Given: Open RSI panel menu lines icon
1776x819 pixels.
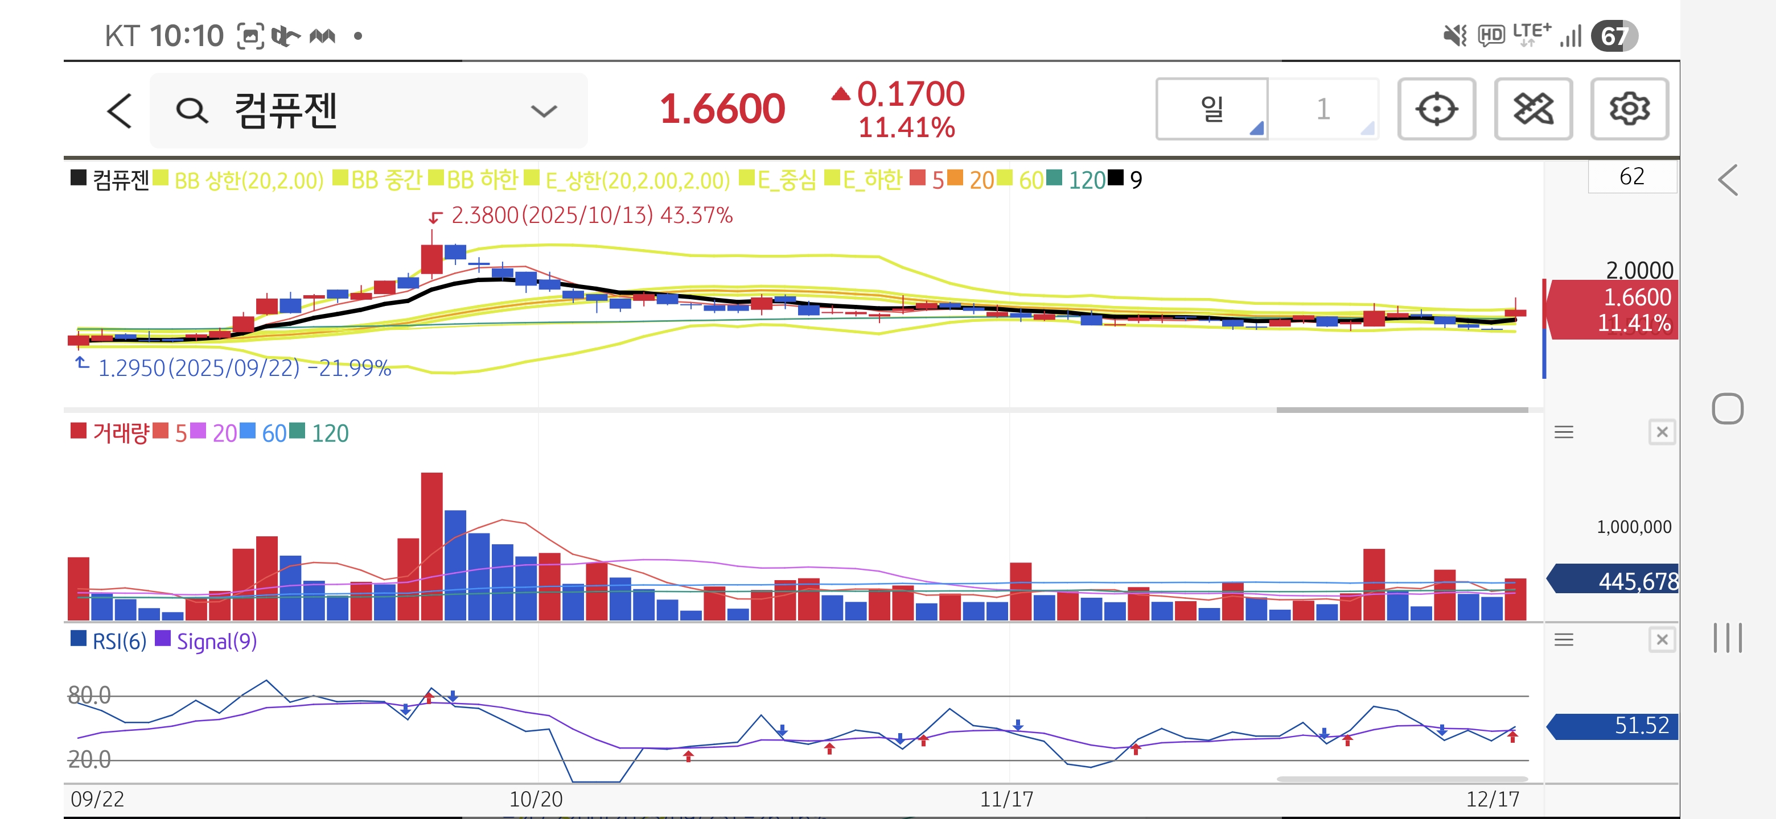Looking at the screenshot, I should click(1563, 640).
